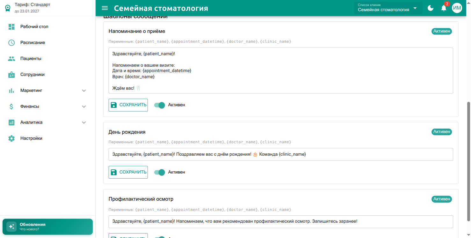Expand the Финансы section chevron
This screenshot has width=471, height=238.
[x=84, y=106]
